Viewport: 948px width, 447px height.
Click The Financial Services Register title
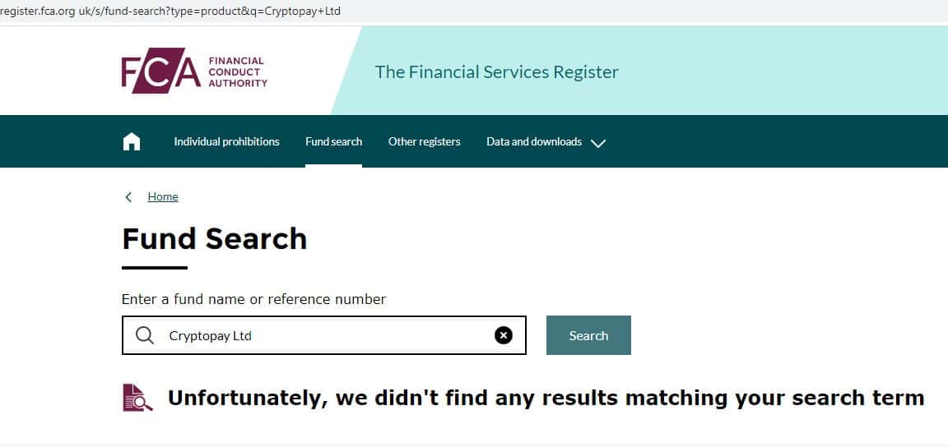(496, 72)
